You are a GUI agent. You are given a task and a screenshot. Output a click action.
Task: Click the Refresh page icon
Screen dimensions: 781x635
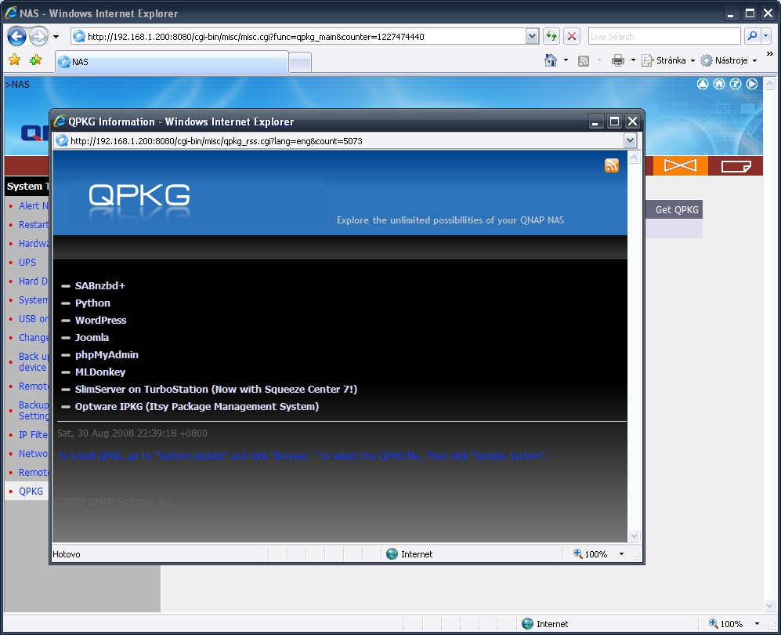pos(551,36)
